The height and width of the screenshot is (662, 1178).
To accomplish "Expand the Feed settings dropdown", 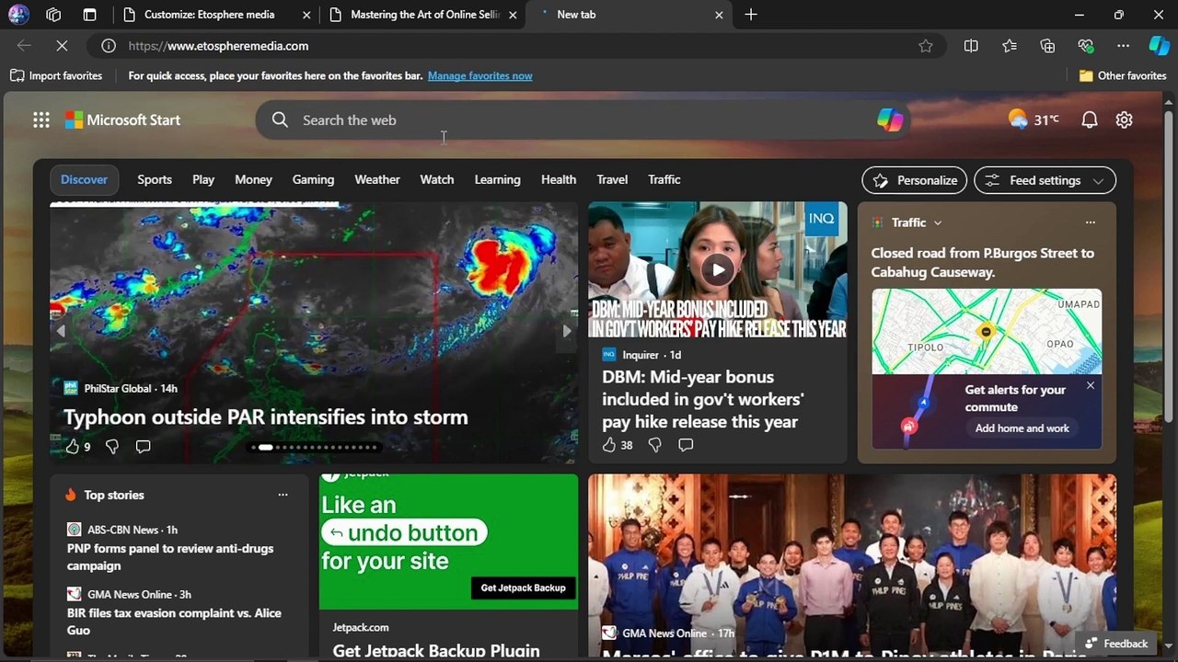I will tap(1045, 180).
